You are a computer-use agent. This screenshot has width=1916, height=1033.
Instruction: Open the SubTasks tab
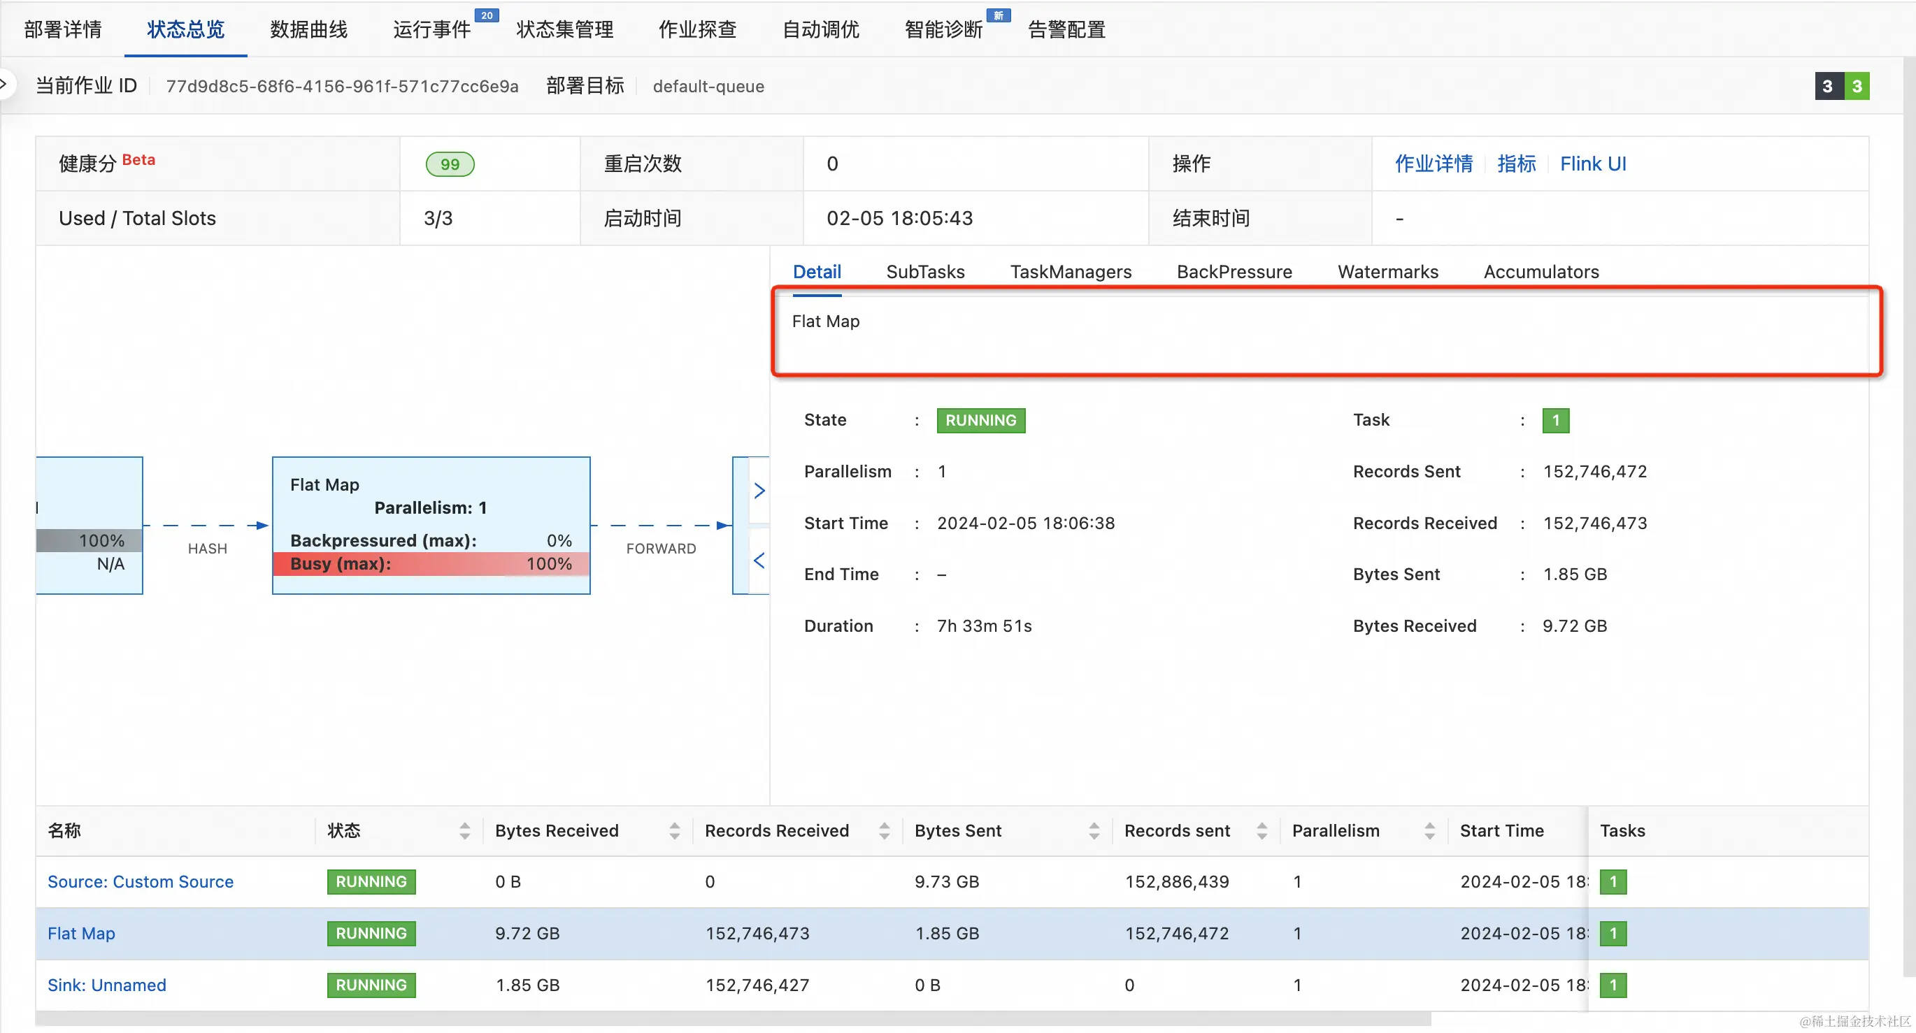(x=924, y=272)
